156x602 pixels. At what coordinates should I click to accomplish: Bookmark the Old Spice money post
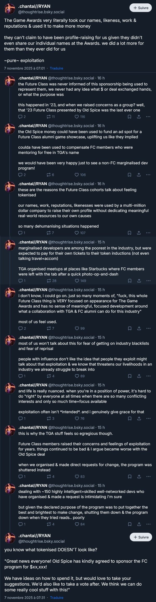pyautogui.click(x=129, y=175)
